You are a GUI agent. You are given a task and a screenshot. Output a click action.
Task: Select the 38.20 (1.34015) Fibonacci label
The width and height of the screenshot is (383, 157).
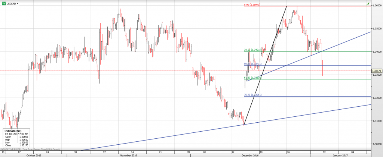click(253, 50)
